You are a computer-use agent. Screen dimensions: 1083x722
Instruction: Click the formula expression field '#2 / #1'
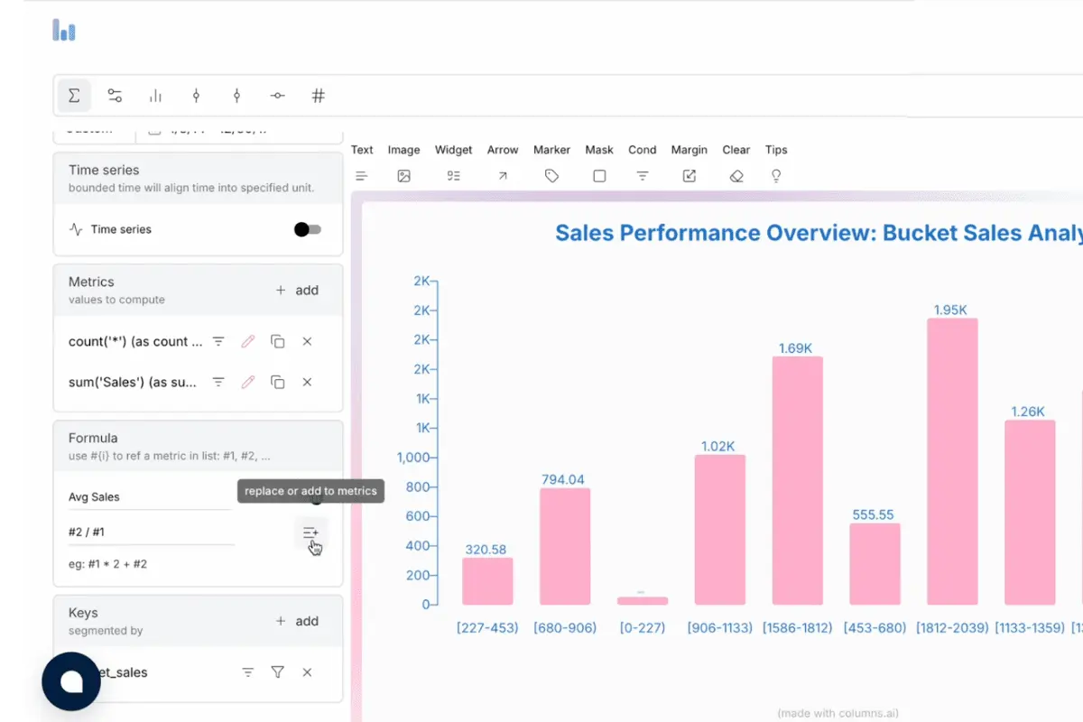[151, 532]
